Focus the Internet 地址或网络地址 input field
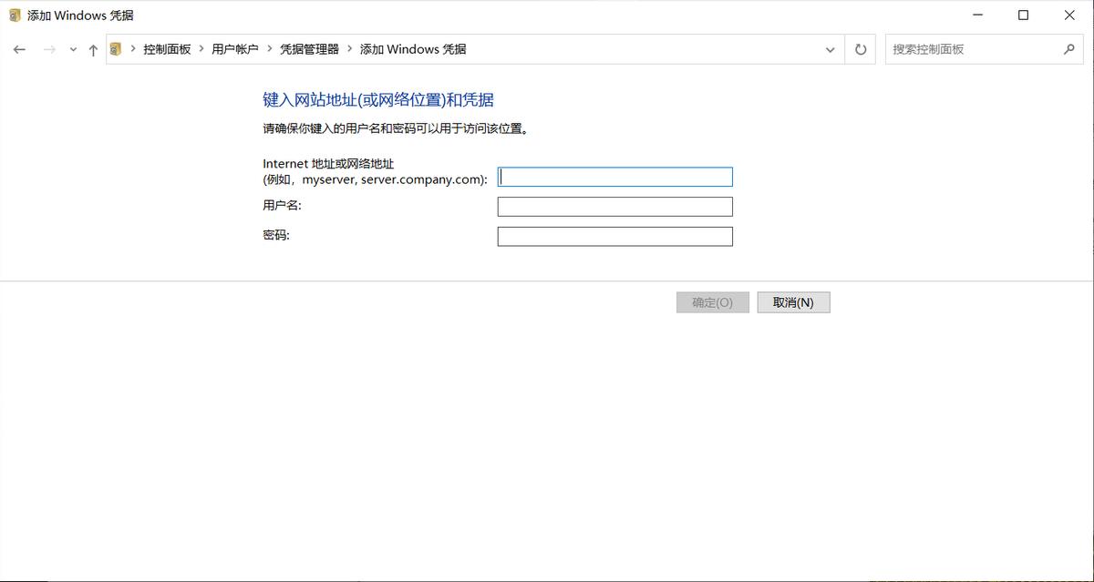Viewport: 1094px width, 582px height. coord(614,177)
